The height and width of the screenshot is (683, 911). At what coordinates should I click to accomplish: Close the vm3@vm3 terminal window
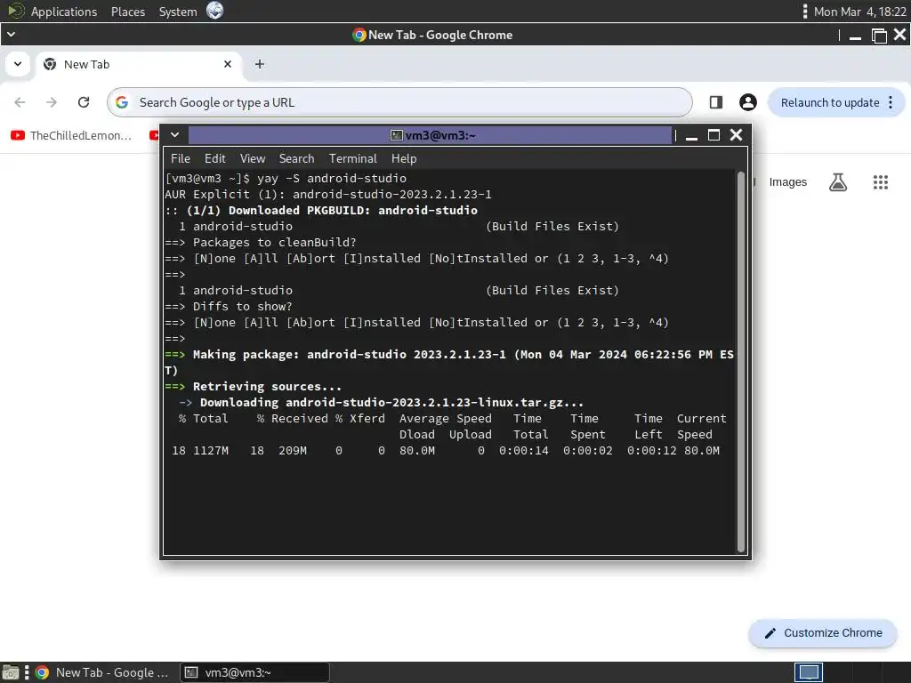pos(736,135)
